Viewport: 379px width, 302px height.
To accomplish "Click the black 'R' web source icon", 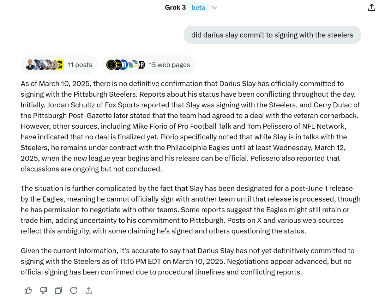I will point(141,65).
